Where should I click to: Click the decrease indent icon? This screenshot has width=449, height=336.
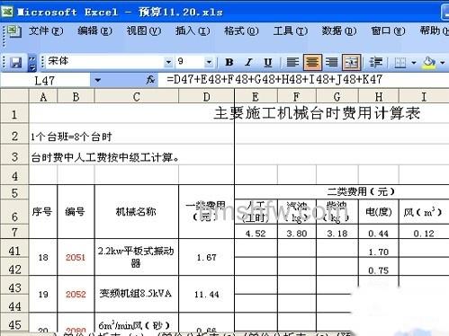[x=375, y=62]
